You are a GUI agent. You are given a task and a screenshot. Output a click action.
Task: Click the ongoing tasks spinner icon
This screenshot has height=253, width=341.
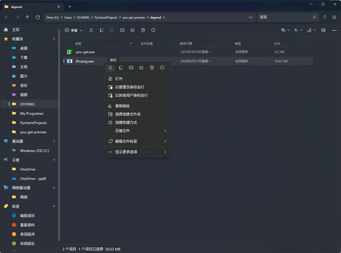(325, 17)
